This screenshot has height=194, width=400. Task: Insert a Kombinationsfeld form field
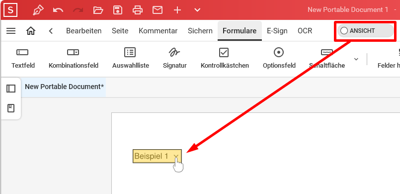(x=74, y=59)
